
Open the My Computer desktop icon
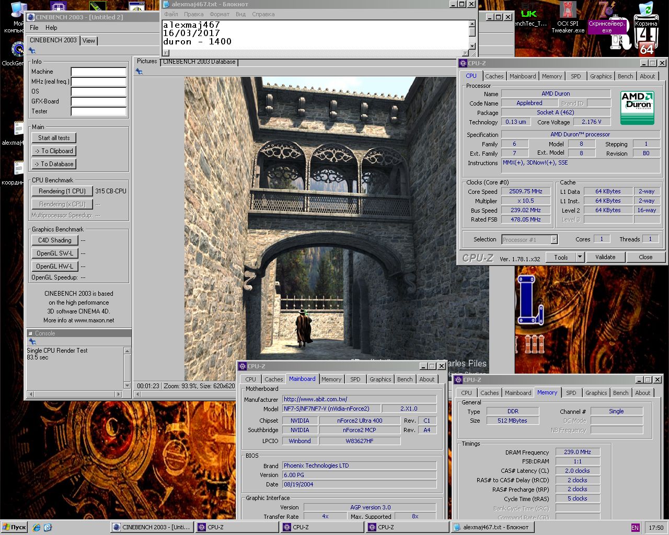pyautogui.click(x=15, y=16)
